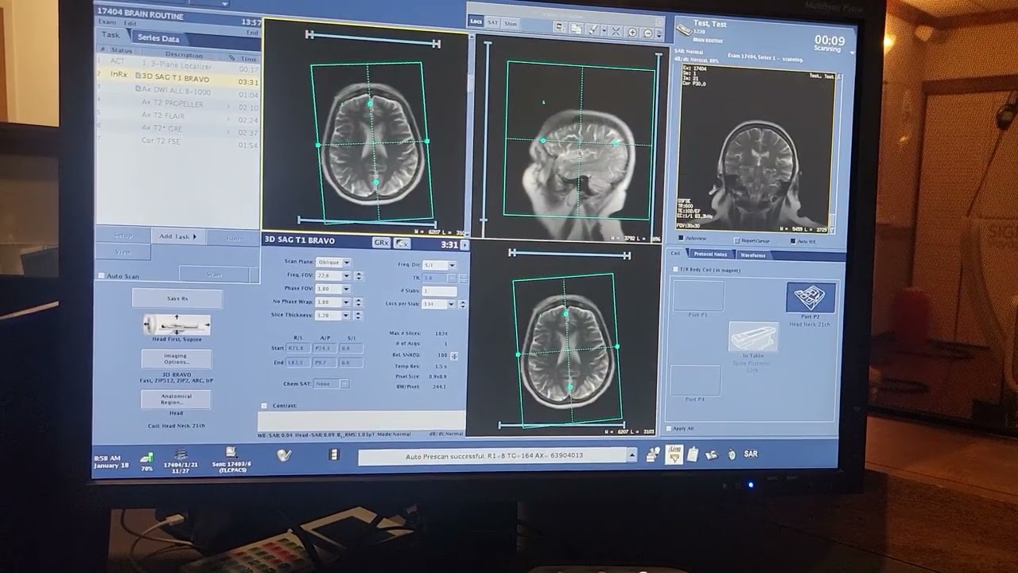The image size is (1018, 573).
Task: Open the Locs per Slab dropdown
Action: pyautogui.click(x=451, y=304)
